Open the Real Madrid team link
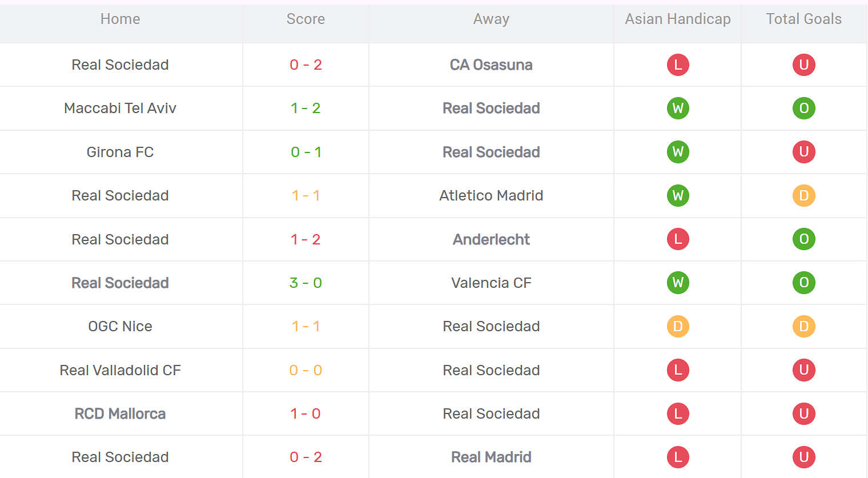The height and width of the screenshot is (478, 868). pos(491,457)
